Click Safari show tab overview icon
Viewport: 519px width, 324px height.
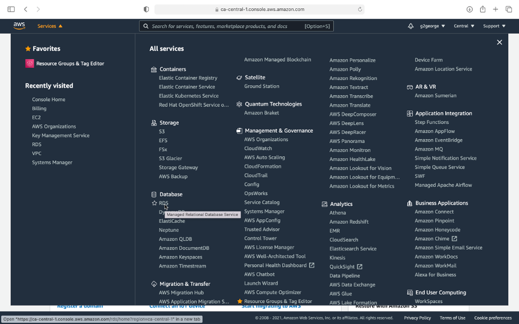click(509, 10)
